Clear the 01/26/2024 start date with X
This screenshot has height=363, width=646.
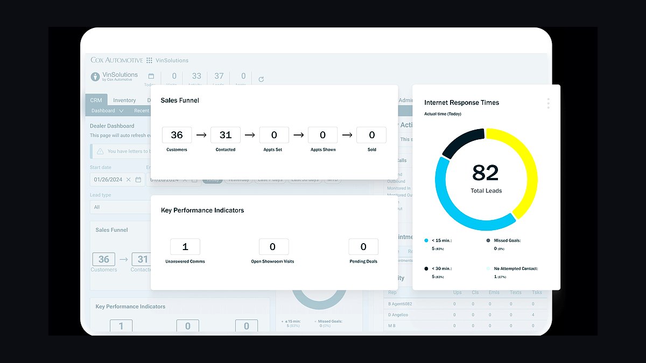(129, 180)
